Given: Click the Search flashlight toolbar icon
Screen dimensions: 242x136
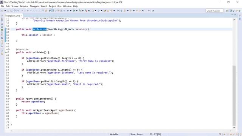Looking at the screenshot, I should tap(111, 11).
